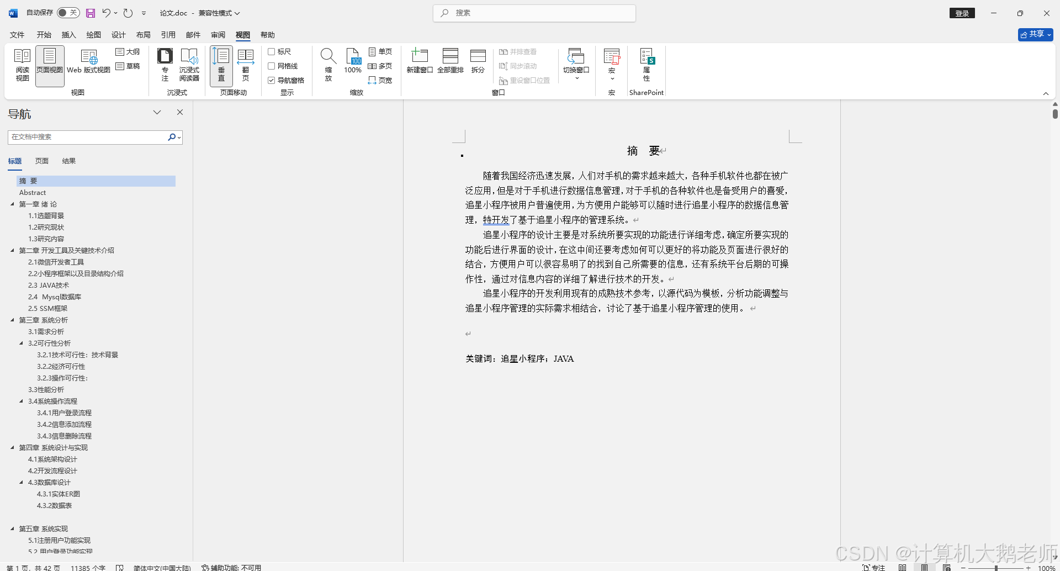The height and width of the screenshot is (571, 1060).
Task: Undo the last action
Action: pyautogui.click(x=107, y=13)
